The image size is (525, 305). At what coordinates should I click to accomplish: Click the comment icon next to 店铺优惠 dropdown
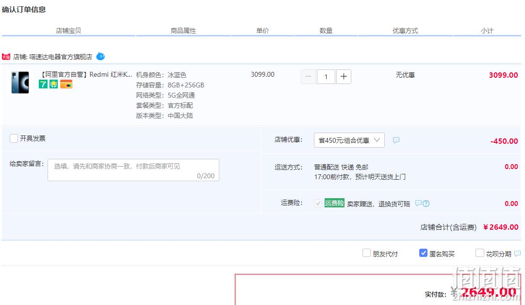[396, 140]
